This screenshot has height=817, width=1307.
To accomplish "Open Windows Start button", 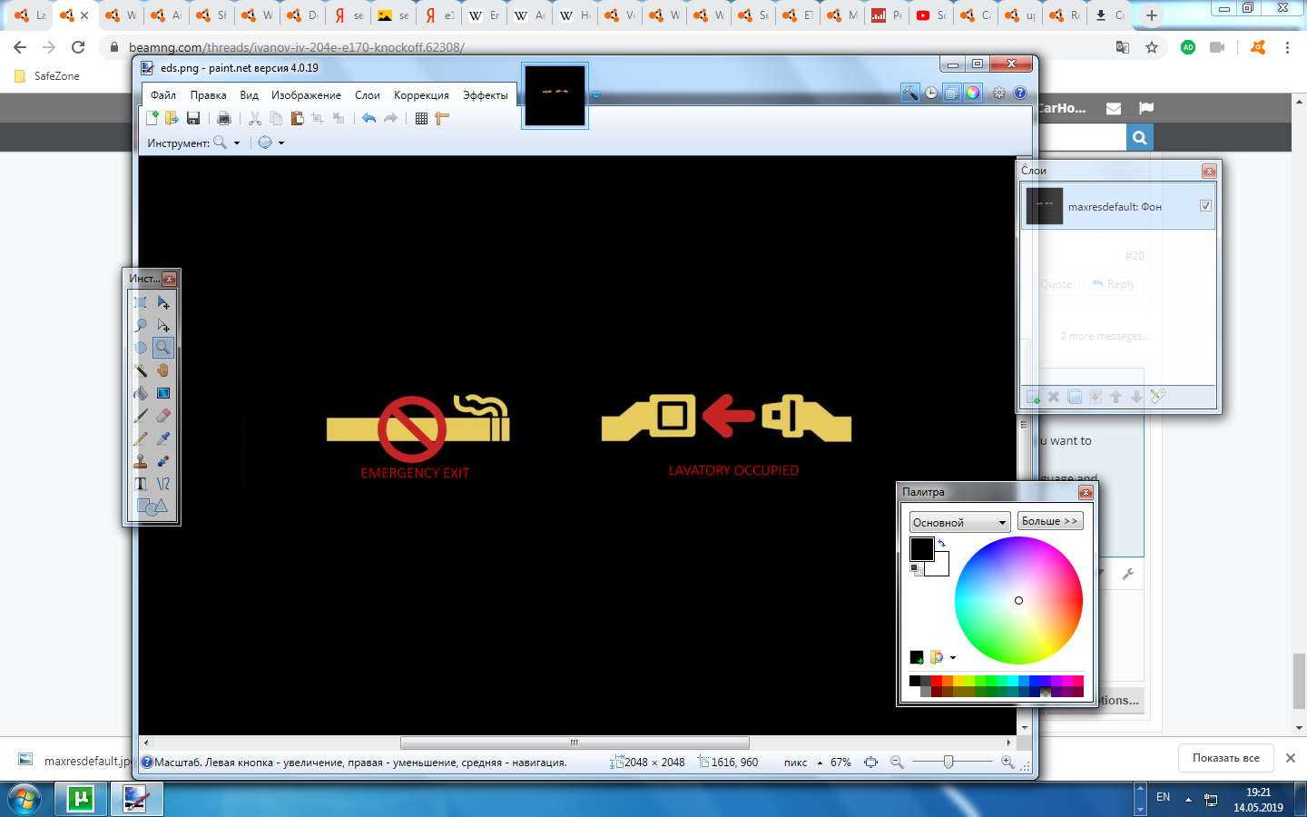I will pyautogui.click(x=24, y=800).
